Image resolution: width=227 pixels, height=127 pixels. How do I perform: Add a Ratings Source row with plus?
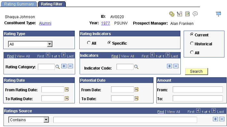tap(215, 119)
